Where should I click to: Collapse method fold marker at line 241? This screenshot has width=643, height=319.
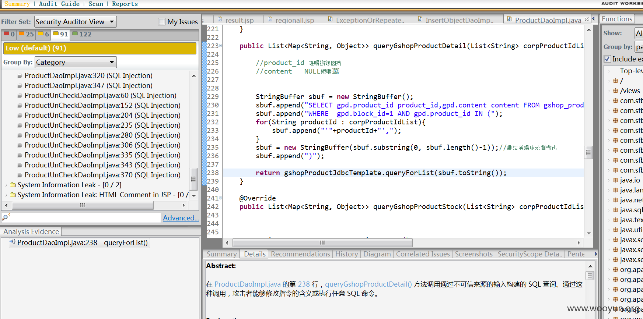point(221,198)
